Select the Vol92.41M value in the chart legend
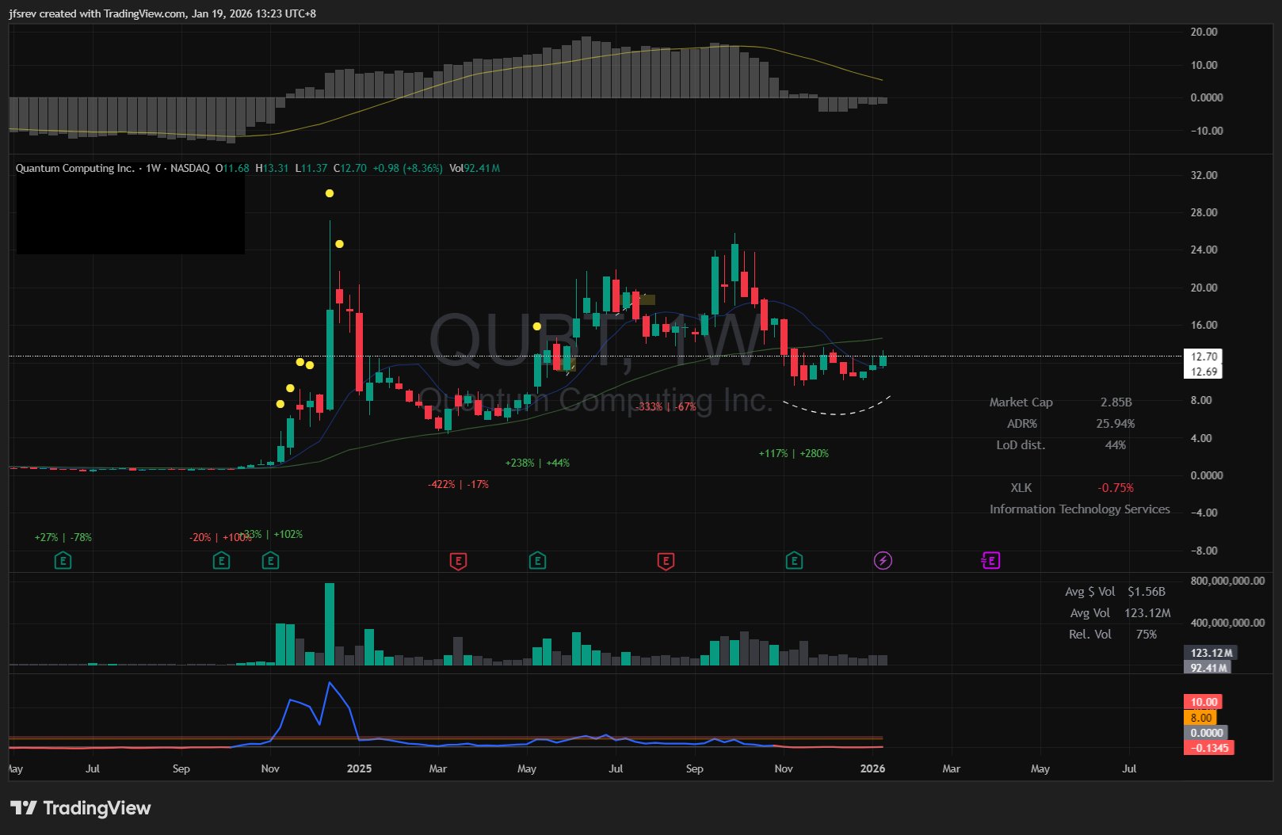 click(475, 168)
